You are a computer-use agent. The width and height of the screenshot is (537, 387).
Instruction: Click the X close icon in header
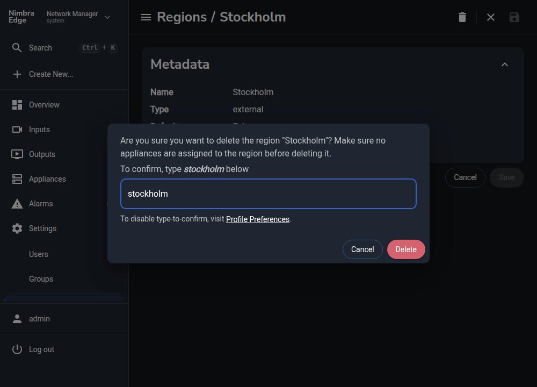[491, 17]
